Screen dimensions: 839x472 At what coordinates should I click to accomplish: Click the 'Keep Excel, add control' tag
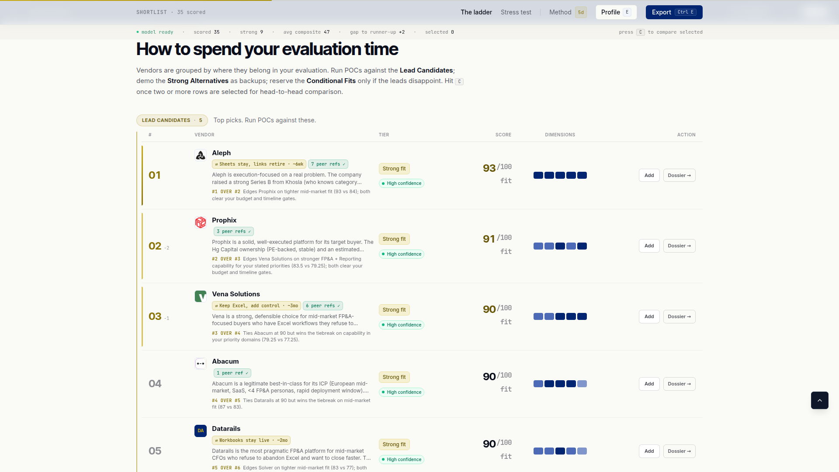click(x=257, y=306)
